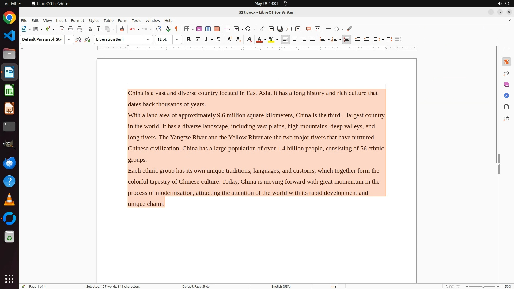Expand the font size dropdown
The width and height of the screenshot is (514, 289).
pyautogui.click(x=177, y=40)
